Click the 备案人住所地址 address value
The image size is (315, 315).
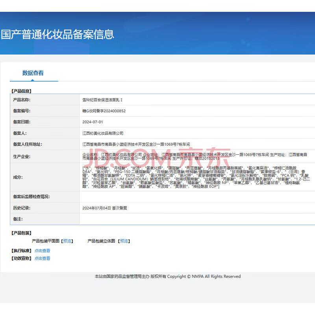click(x=136, y=145)
